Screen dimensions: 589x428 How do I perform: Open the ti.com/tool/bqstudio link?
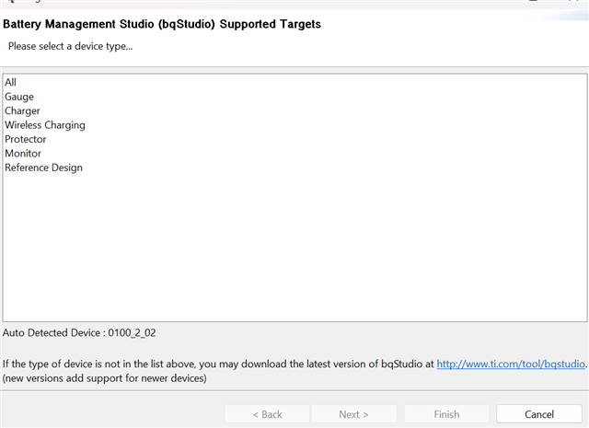pos(511,364)
